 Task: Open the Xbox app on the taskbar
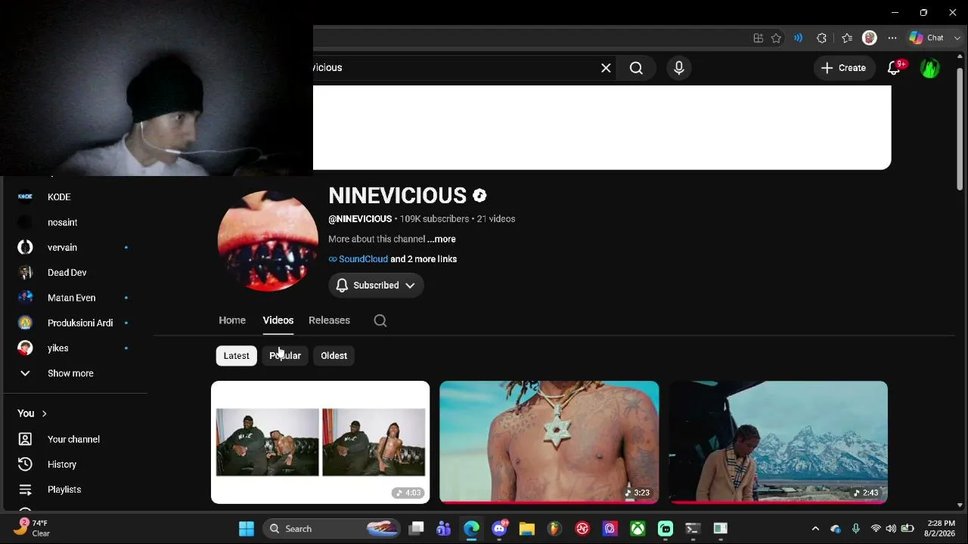coord(638,529)
